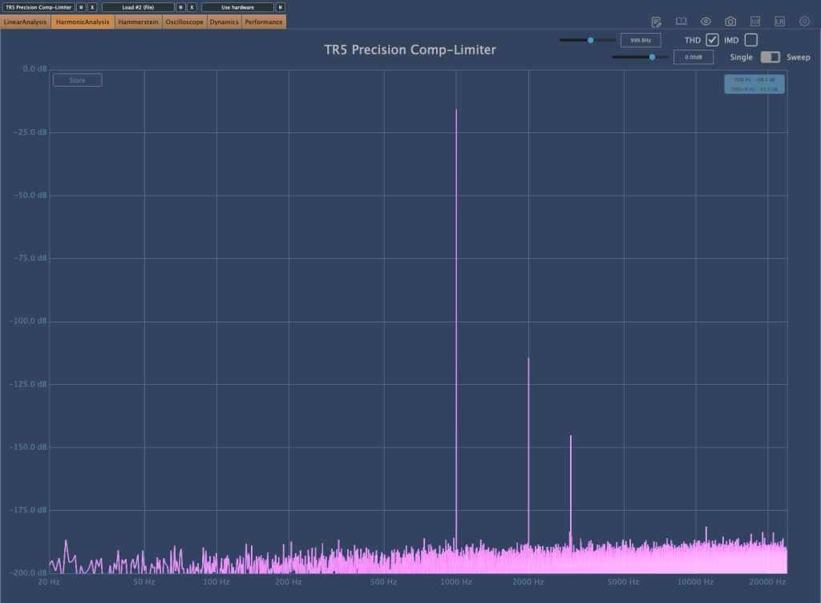
Task: Enable the IMD checkbox
Action: pyautogui.click(x=750, y=40)
